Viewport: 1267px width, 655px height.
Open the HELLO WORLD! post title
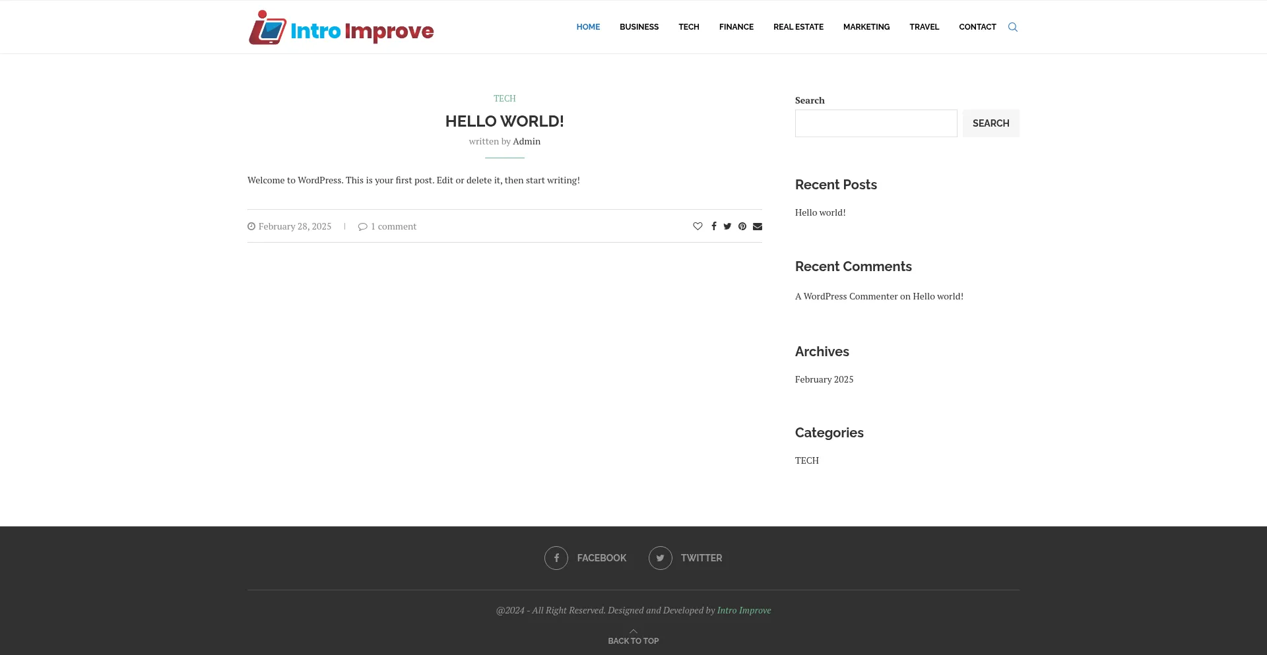coord(505,121)
